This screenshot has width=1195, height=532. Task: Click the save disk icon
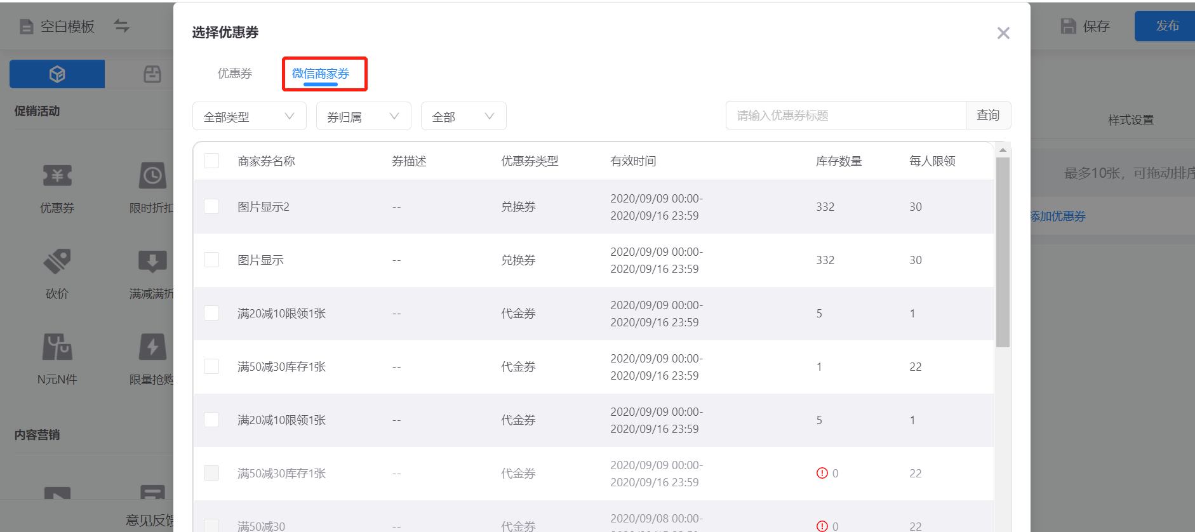(1069, 26)
